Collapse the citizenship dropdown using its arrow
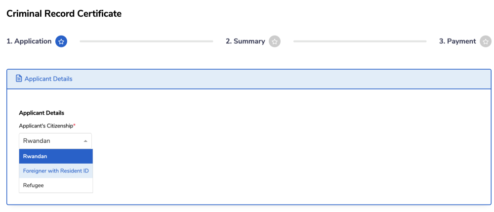The width and height of the screenshot is (494, 212). tap(85, 141)
